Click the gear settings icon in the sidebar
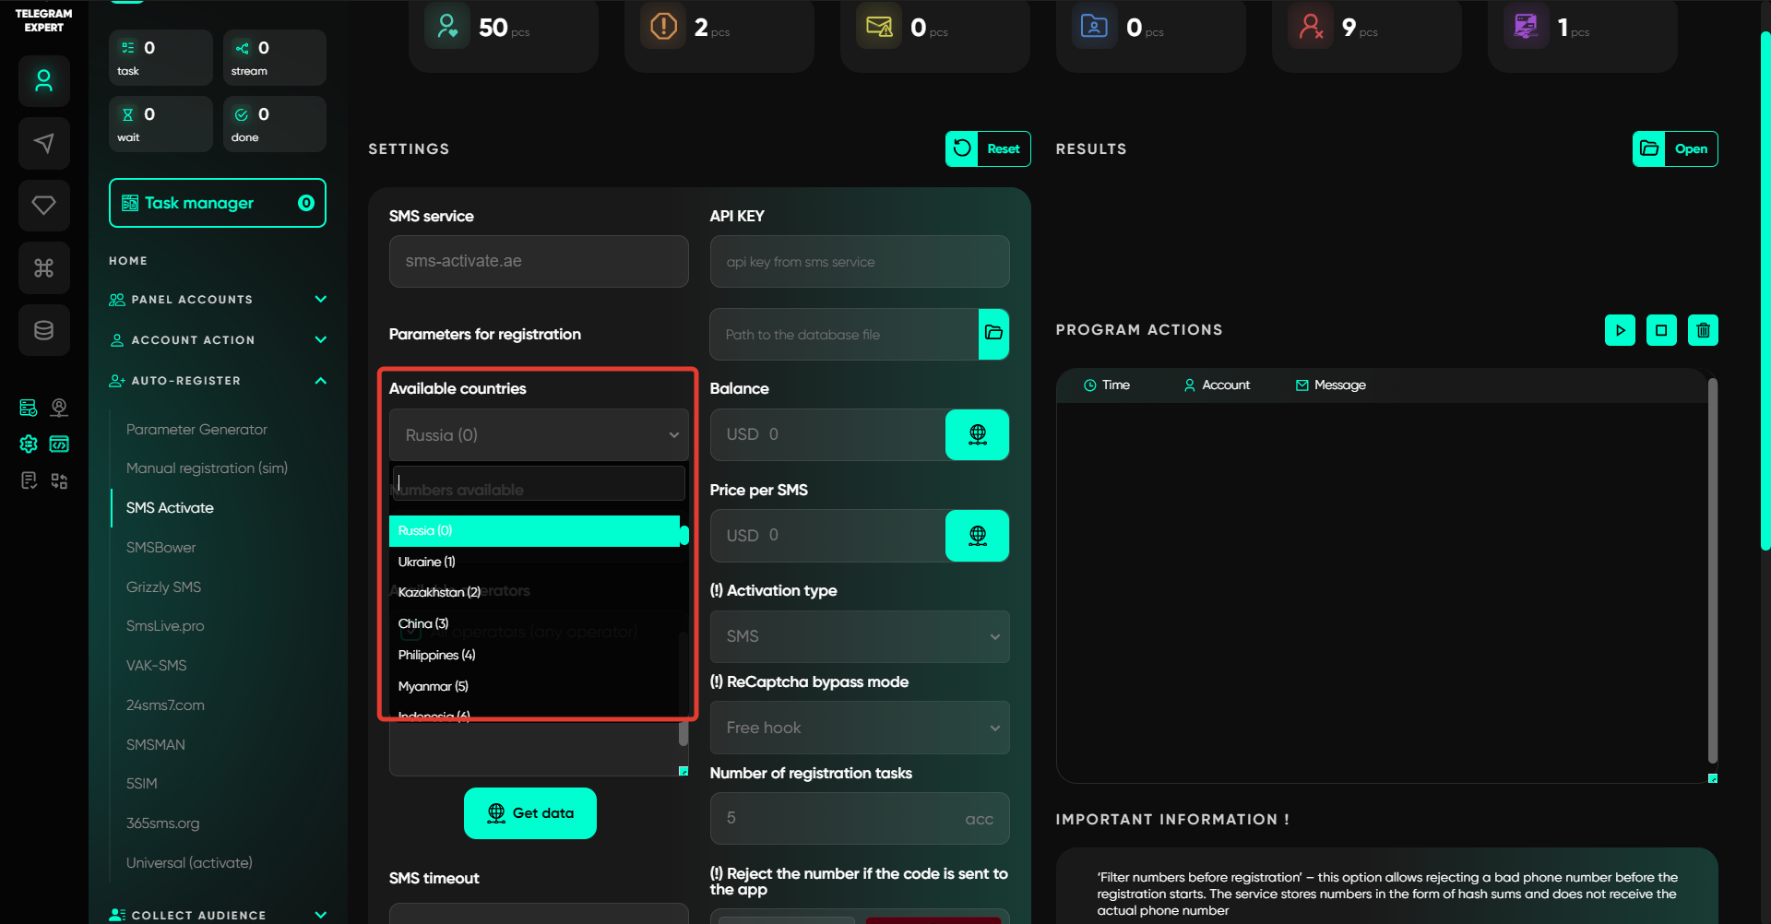This screenshot has width=1771, height=924. [29, 444]
